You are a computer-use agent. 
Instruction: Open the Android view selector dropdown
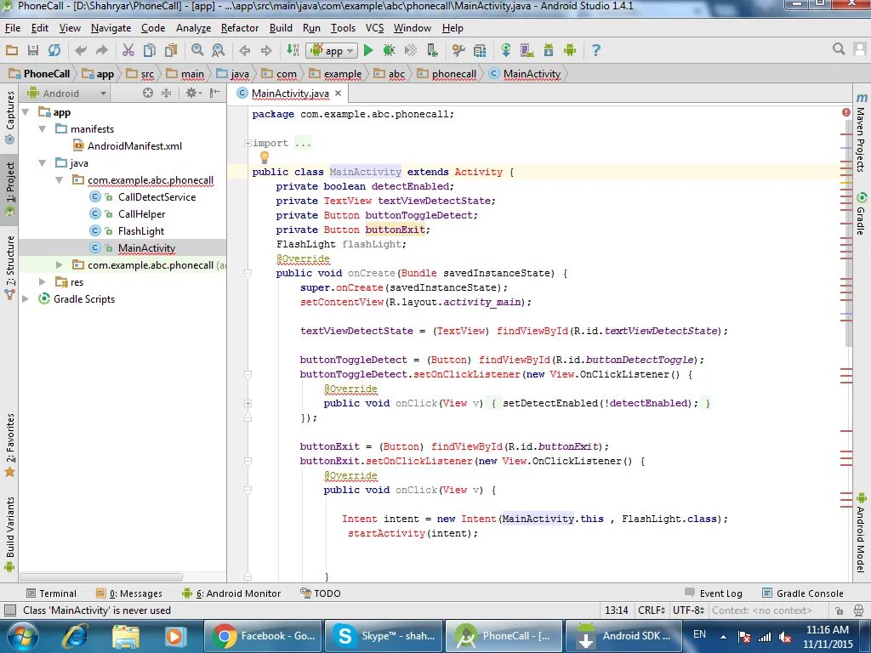[67, 94]
